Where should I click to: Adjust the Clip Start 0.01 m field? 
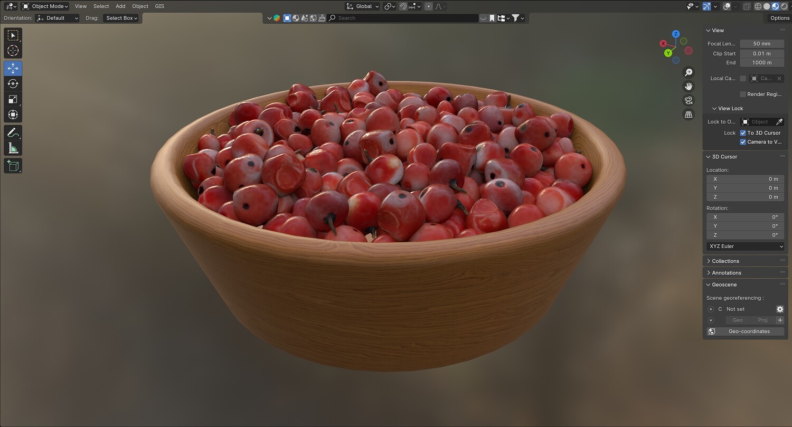click(x=761, y=54)
